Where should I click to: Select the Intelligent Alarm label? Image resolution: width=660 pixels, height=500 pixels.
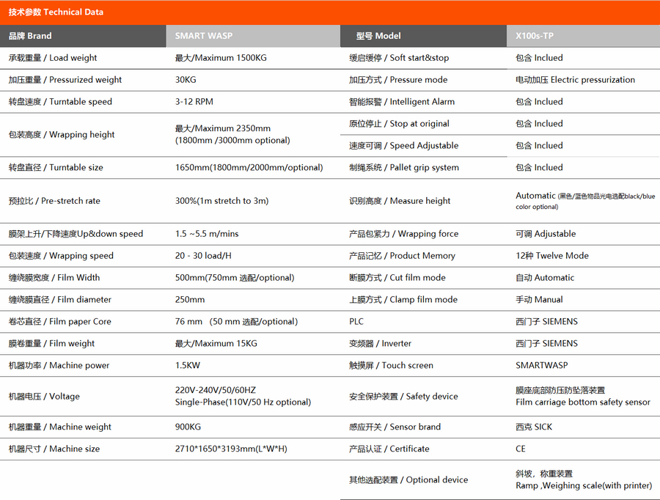(x=401, y=102)
